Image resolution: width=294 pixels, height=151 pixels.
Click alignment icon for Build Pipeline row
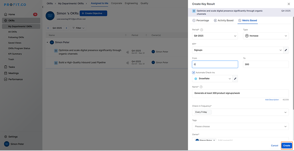tap(128, 63)
